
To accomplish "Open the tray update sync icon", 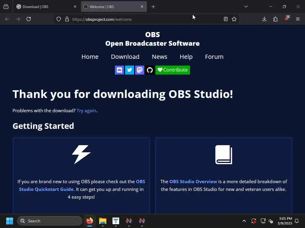I will pyautogui.click(x=254, y=221).
